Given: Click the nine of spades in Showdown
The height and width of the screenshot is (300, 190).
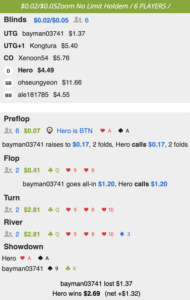Looking at the screenshot, I should coord(53,269).
